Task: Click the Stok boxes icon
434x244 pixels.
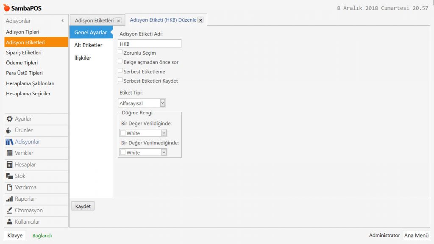Action: [x=9, y=176]
